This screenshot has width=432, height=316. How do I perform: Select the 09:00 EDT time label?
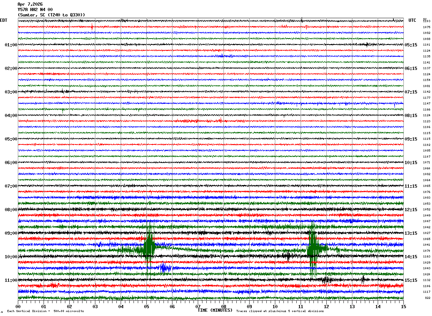tap(11, 233)
